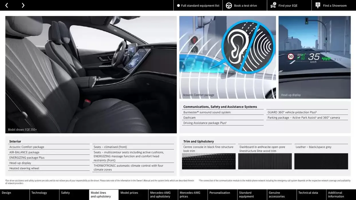This screenshot has height=200, width=356.
Task: Open Mercedes-AMG prices tab
Action: pyautogui.click(x=193, y=195)
